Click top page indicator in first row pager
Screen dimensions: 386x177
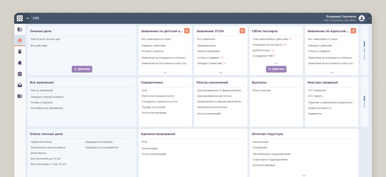pyautogui.click(x=364, y=44)
